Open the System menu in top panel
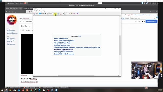This screenshot has height=92, width=163. (x=21, y=3)
